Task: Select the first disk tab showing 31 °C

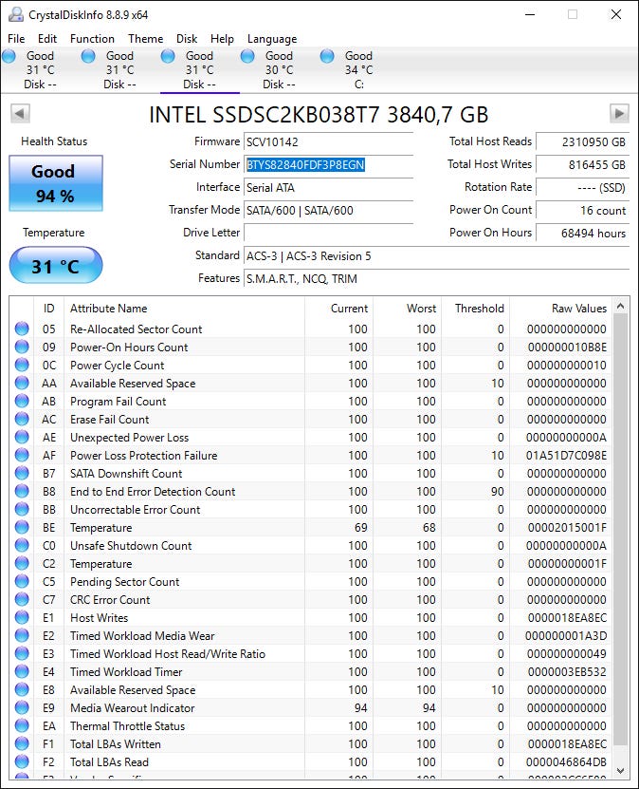Action: coord(40,70)
